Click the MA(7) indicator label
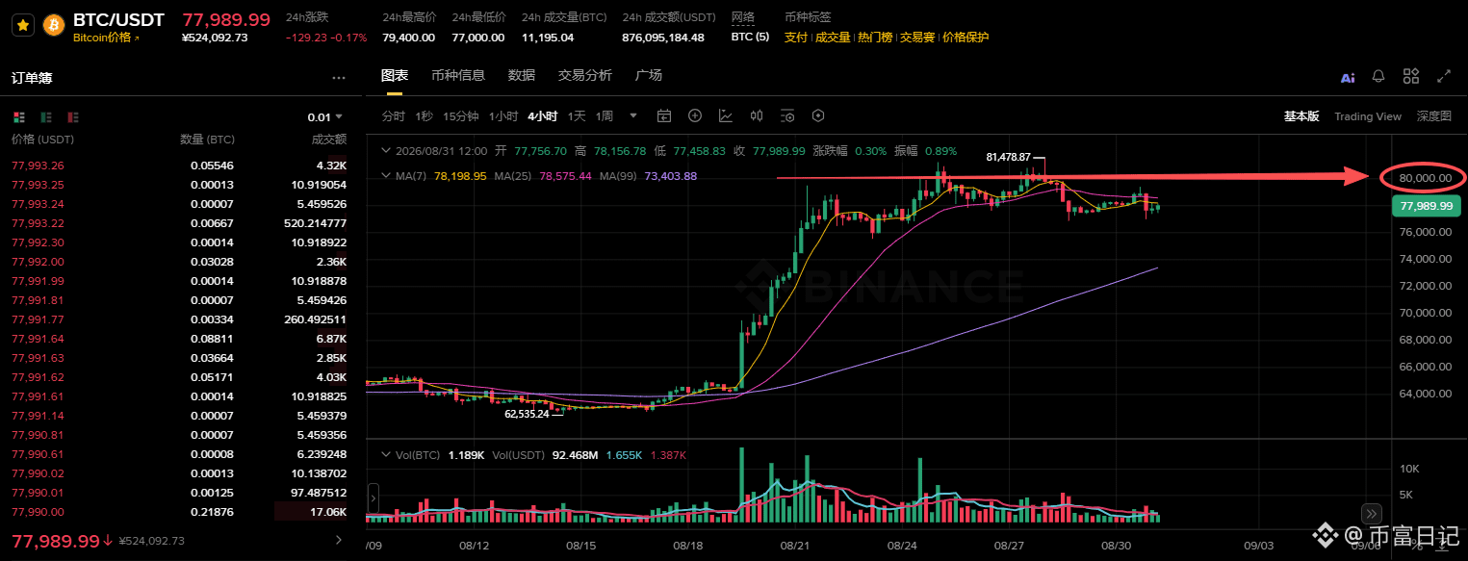 [413, 176]
